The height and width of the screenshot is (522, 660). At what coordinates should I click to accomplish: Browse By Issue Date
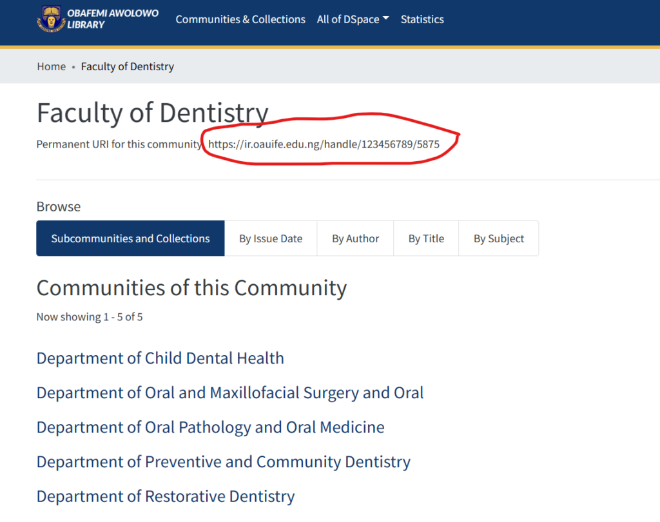[271, 238]
